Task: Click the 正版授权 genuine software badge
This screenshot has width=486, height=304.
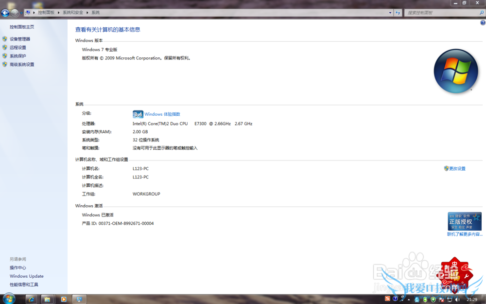Action: click(x=464, y=221)
